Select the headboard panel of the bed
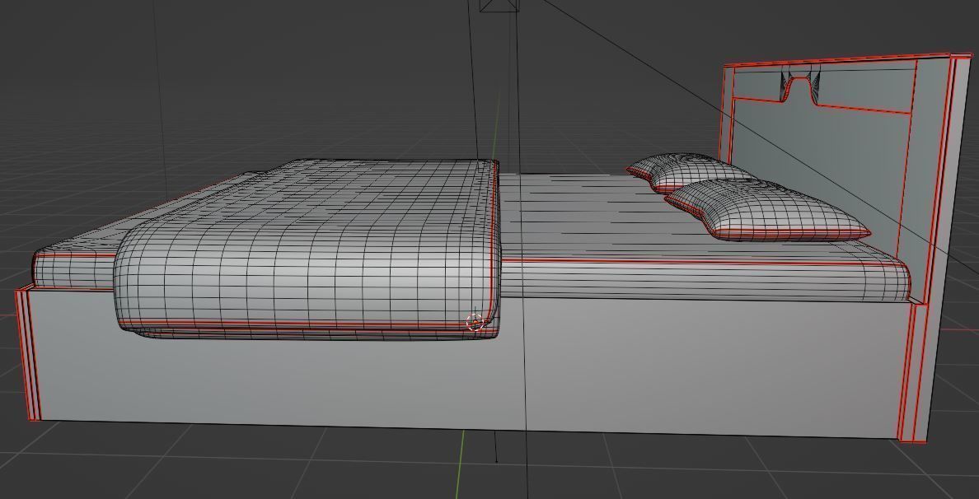Screen dimensions: 979x499 836,156
